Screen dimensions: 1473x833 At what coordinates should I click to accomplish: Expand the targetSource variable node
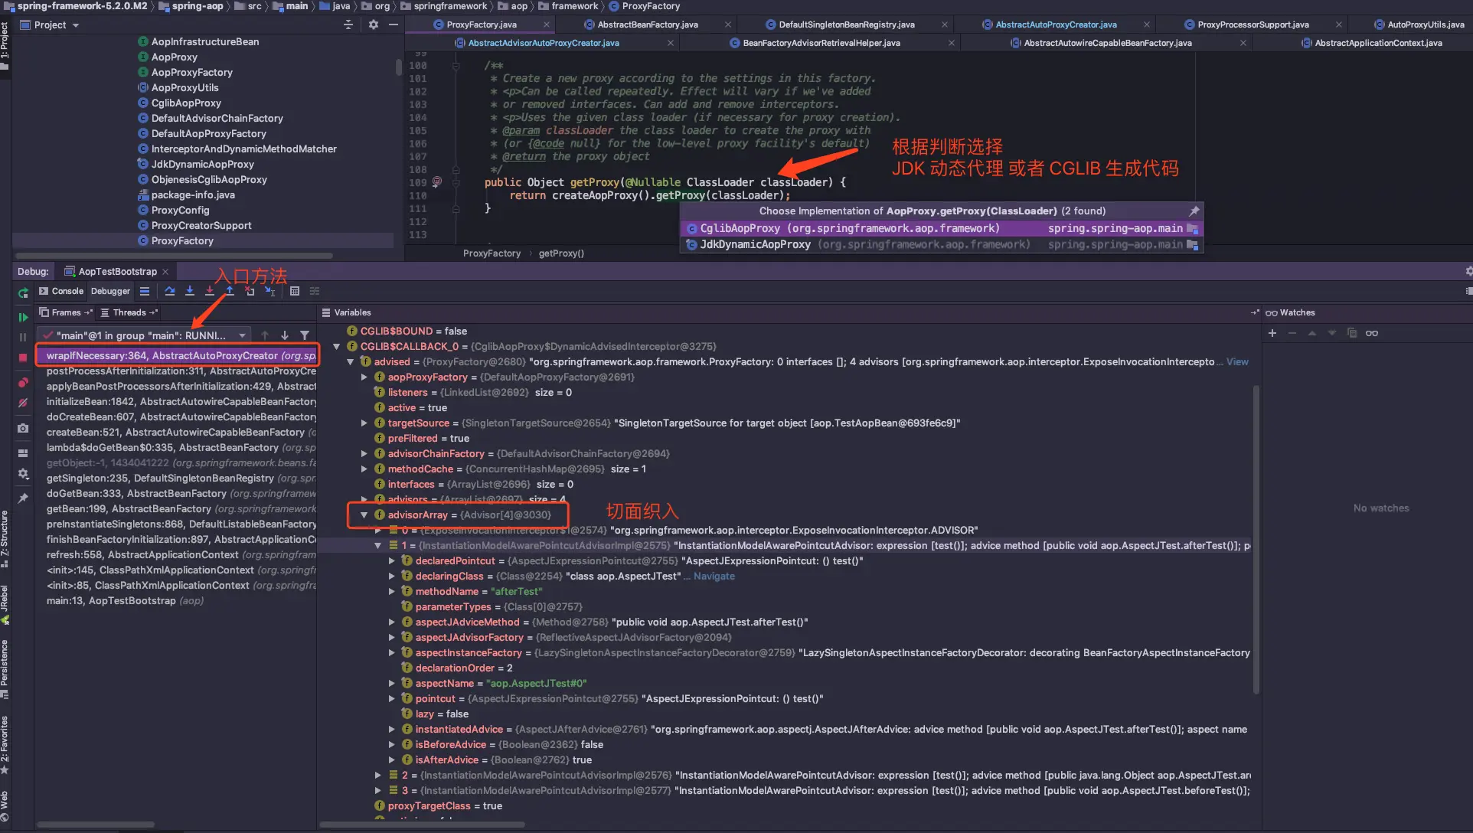[364, 423]
